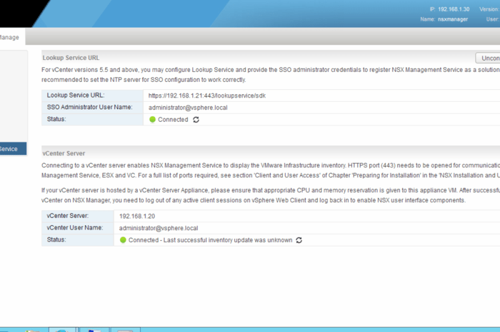The image size is (500, 332).
Task: Click the vCenter Server section header
Action: [x=63, y=153]
